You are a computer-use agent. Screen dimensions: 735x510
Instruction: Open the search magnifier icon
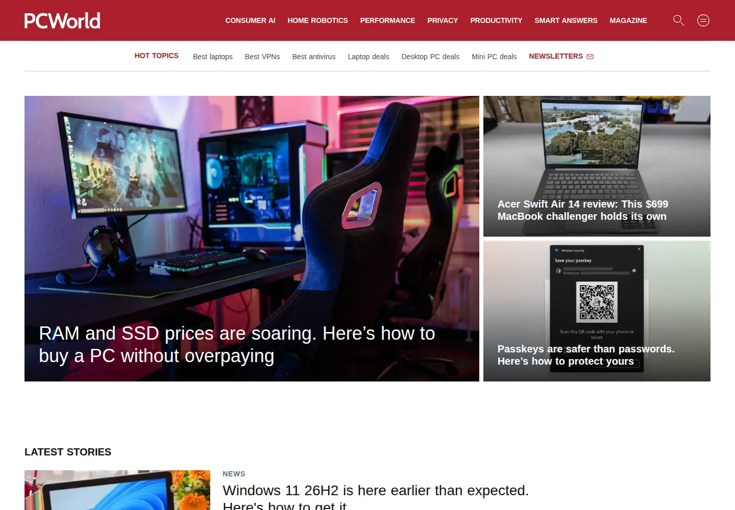click(678, 20)
